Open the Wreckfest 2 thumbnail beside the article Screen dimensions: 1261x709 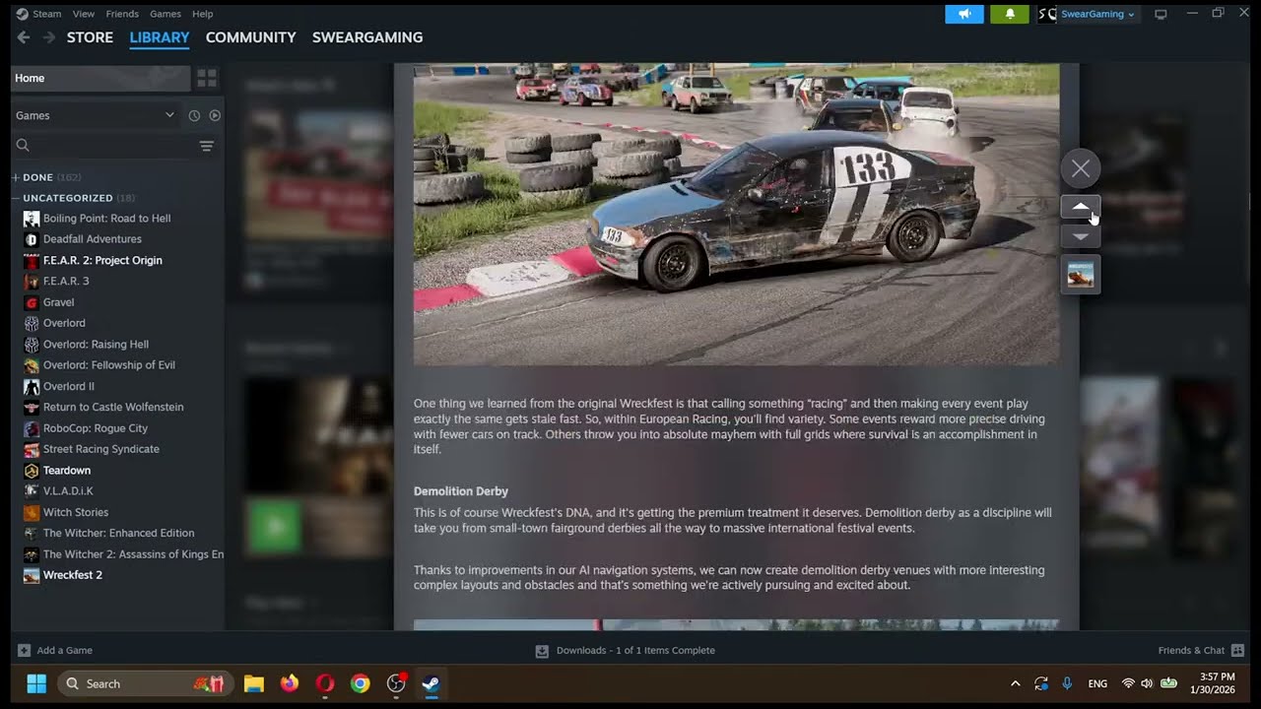point(1081,275)
